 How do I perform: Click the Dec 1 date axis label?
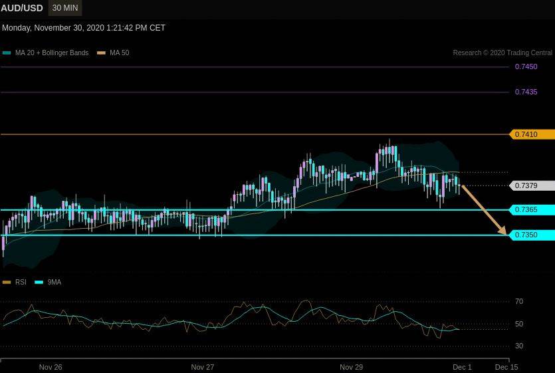click(462, 367)
